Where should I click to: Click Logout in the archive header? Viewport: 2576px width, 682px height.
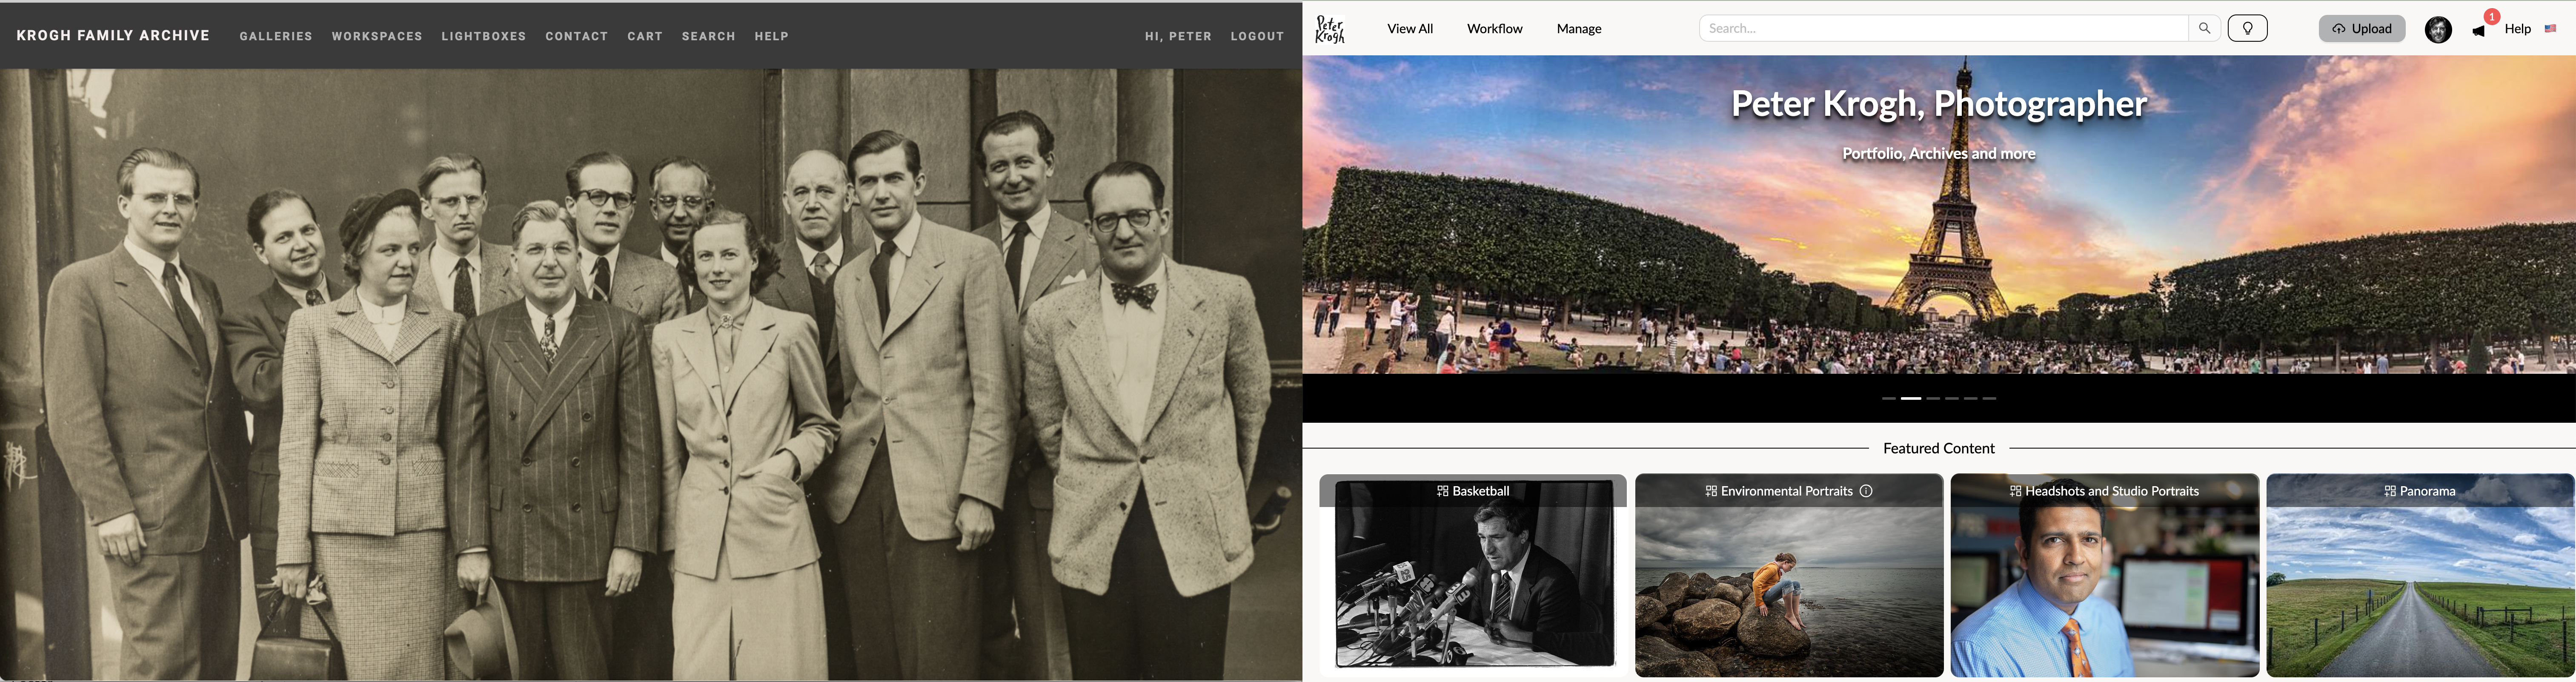[x=1257, y=36]
